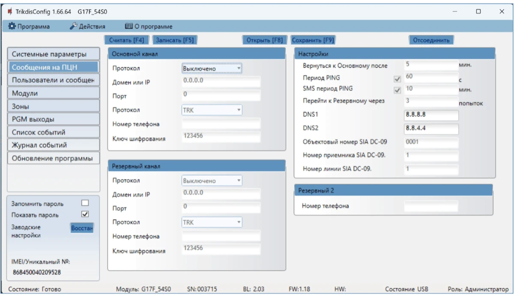Click the Считать [F4] button
Viewport: 514px width, 295px height.
[x=126, y=40]
